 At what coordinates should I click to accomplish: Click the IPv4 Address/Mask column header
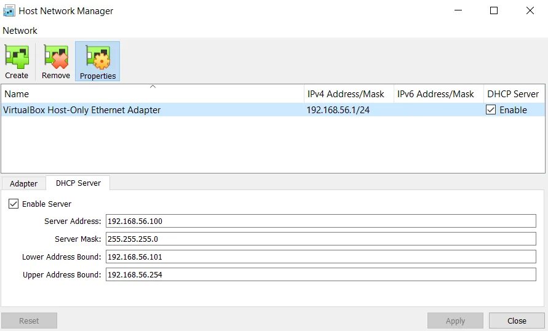point(349,94)
